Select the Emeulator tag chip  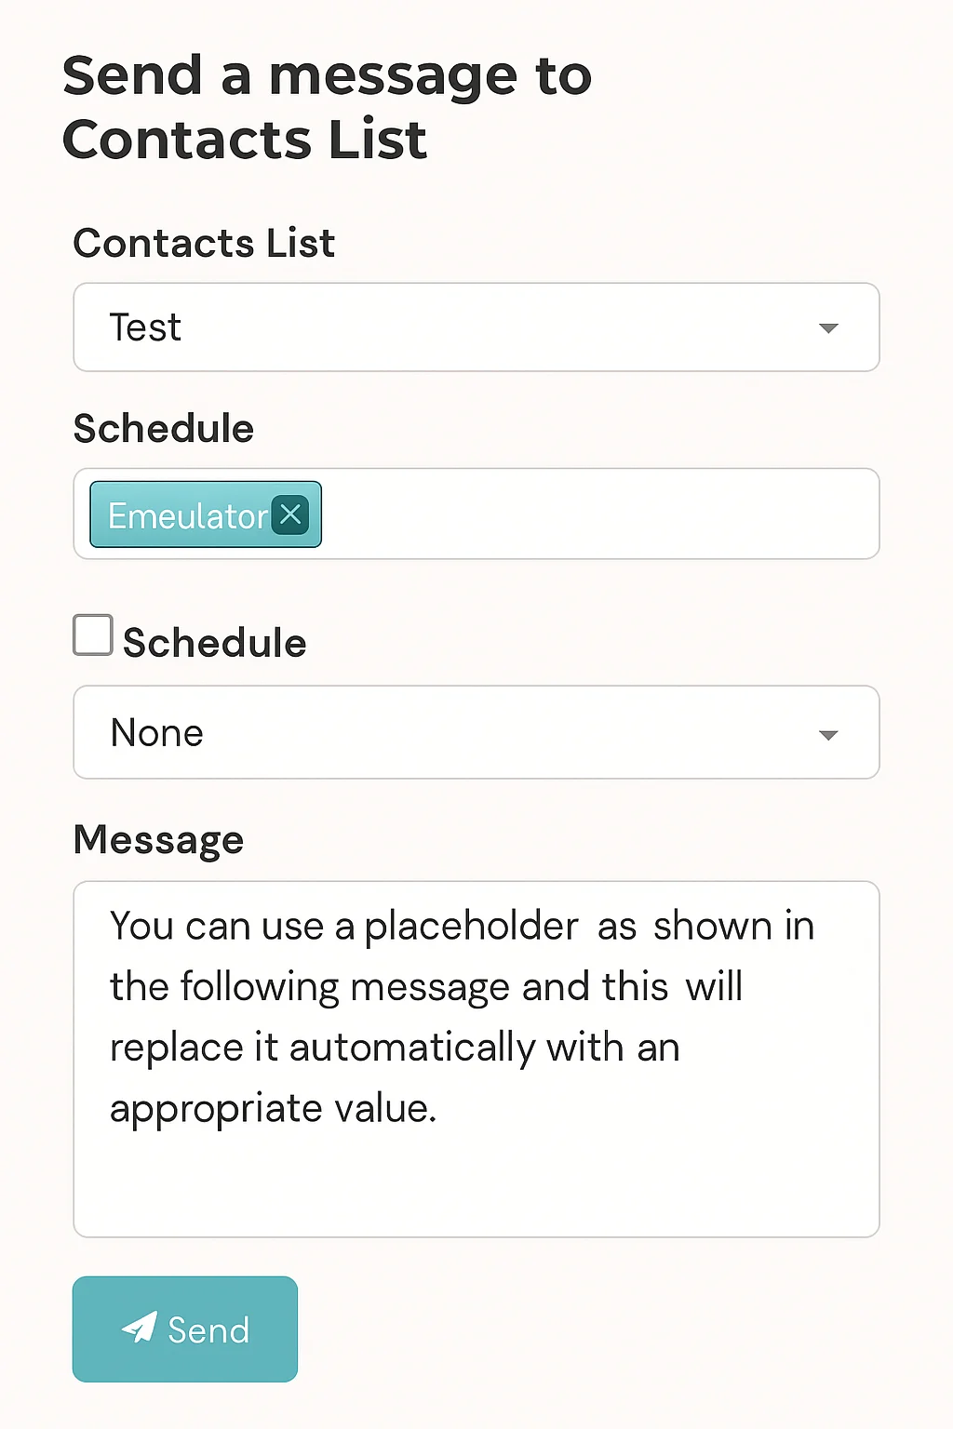[x=186, y=515]
